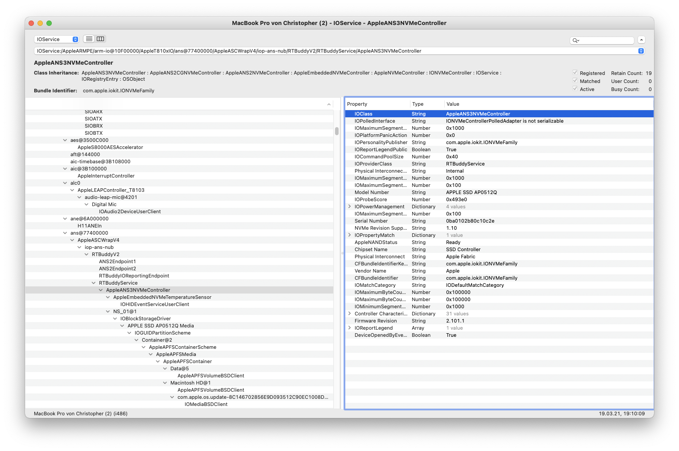Image resolution: width=679 pixels, height=451 pixels.
Task: Click the search magnifier icon
Action: click(x=575, y=41)
